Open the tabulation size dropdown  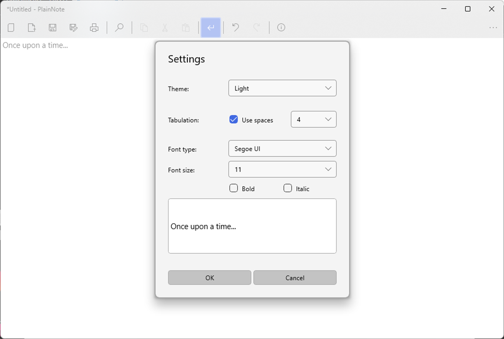[313, 119]
